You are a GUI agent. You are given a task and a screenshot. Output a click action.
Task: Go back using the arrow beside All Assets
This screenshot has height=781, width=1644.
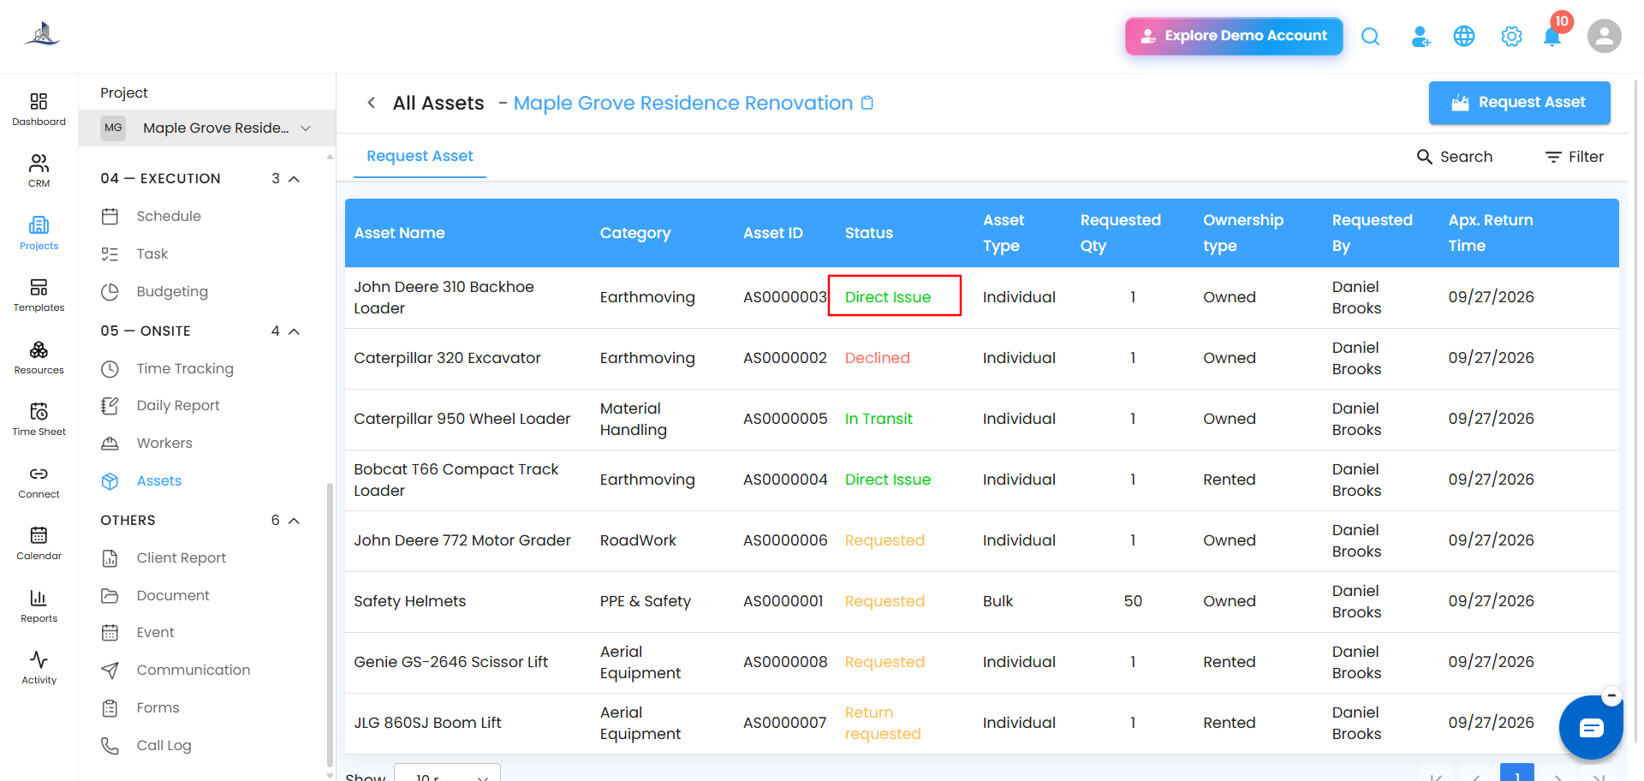tap(371, 103)
